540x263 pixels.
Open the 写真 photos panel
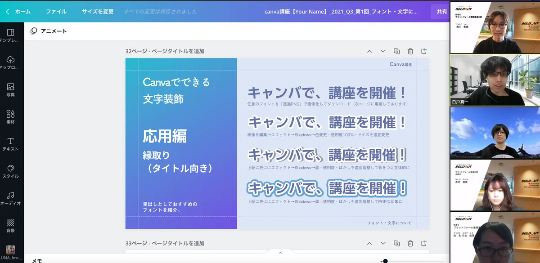(x=11, y=90)
